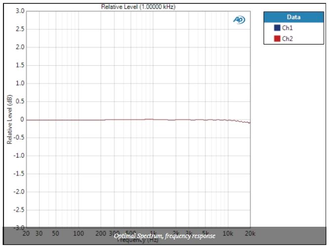Click the Data legend header
The image size is (329, 246).
(x=293, y=17)
